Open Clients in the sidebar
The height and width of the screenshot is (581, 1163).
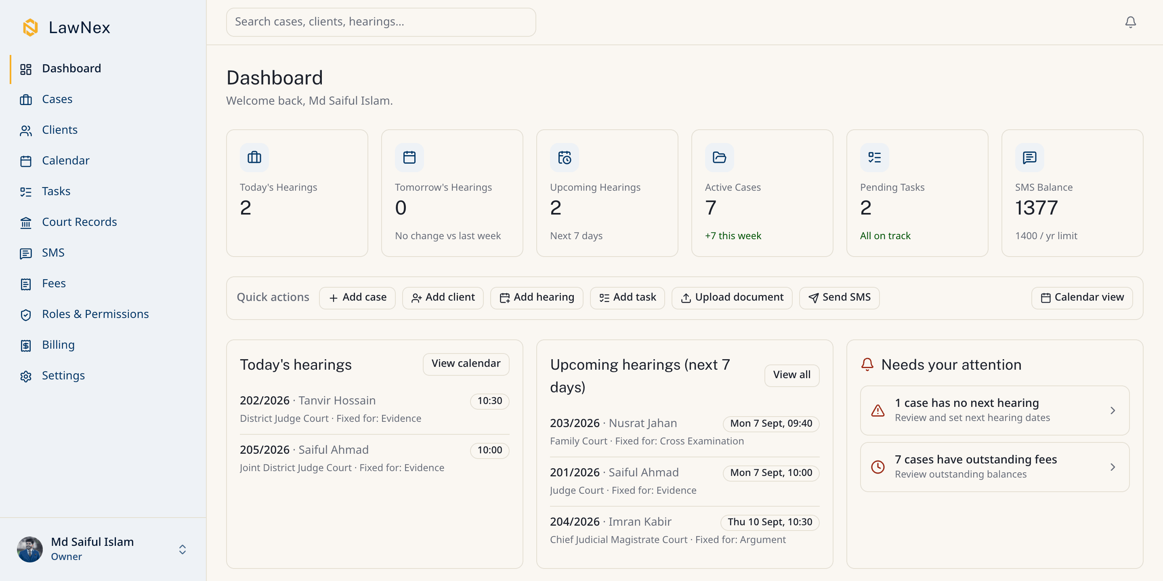tap(103, 130)
